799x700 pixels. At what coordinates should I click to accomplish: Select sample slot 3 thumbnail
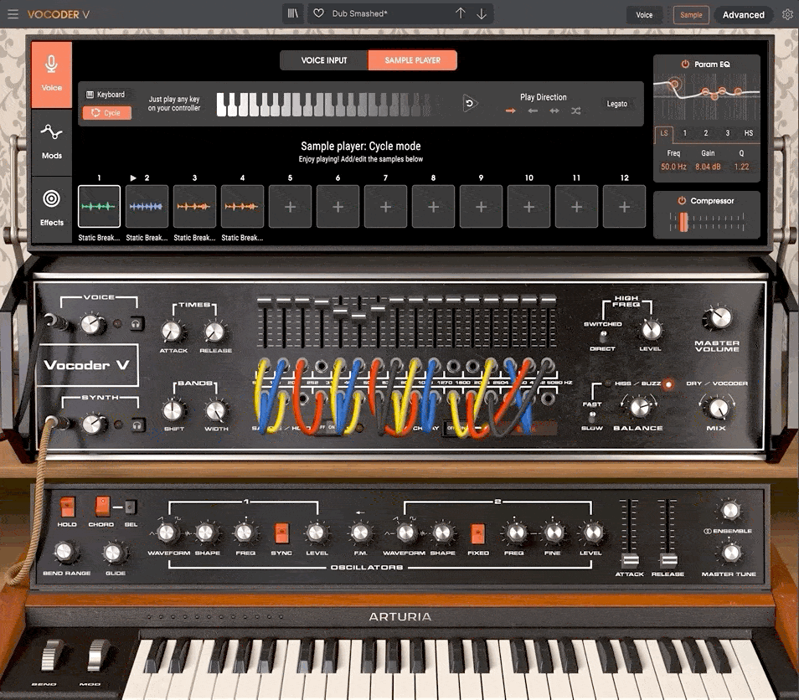(194, 206)
